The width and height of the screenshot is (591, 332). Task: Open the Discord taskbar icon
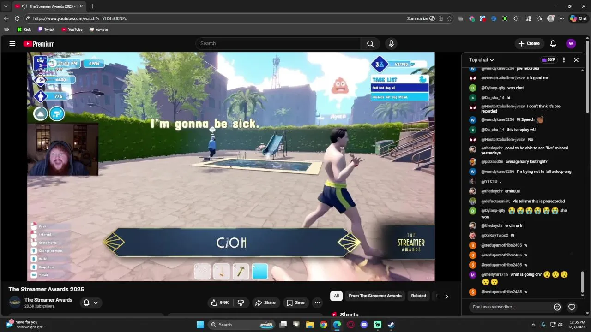[x=364, y=325]
